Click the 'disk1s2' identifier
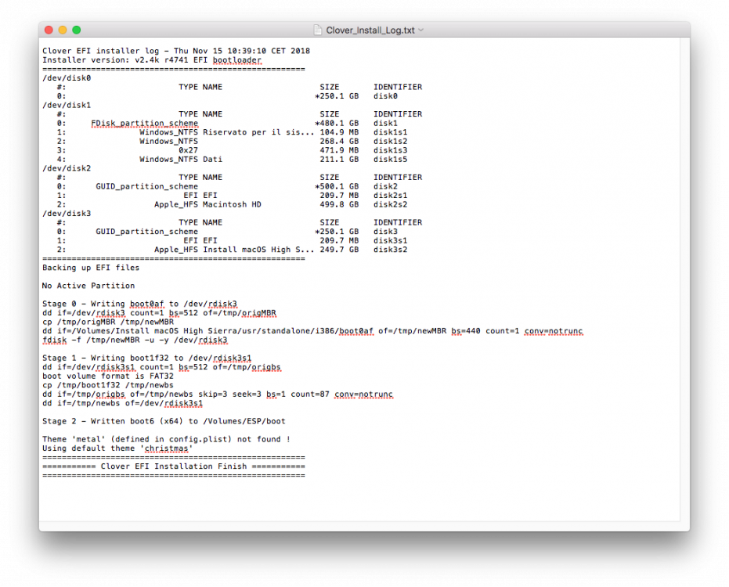Screen dimensions: 729x587 click(x=391, y=142)
